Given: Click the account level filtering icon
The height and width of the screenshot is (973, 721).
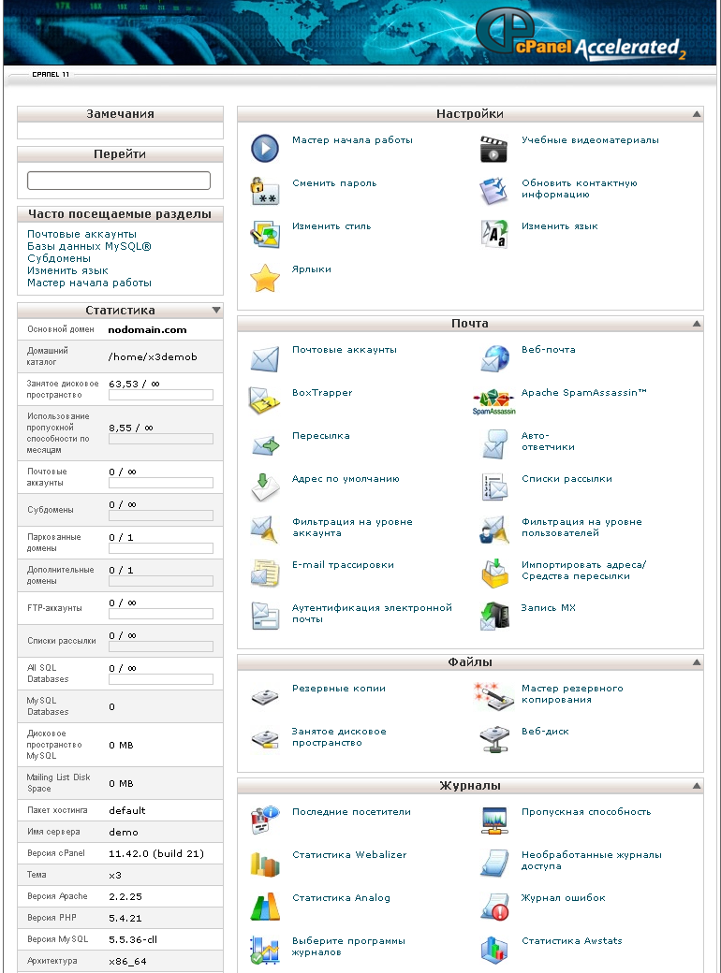Looking at the screenshot, I should point(265,530).
